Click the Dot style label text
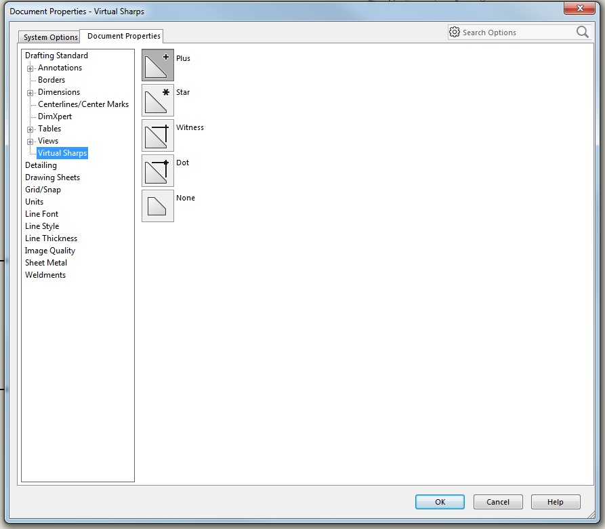The width and height of the screenshot is (605, 529). click(182, 163)
